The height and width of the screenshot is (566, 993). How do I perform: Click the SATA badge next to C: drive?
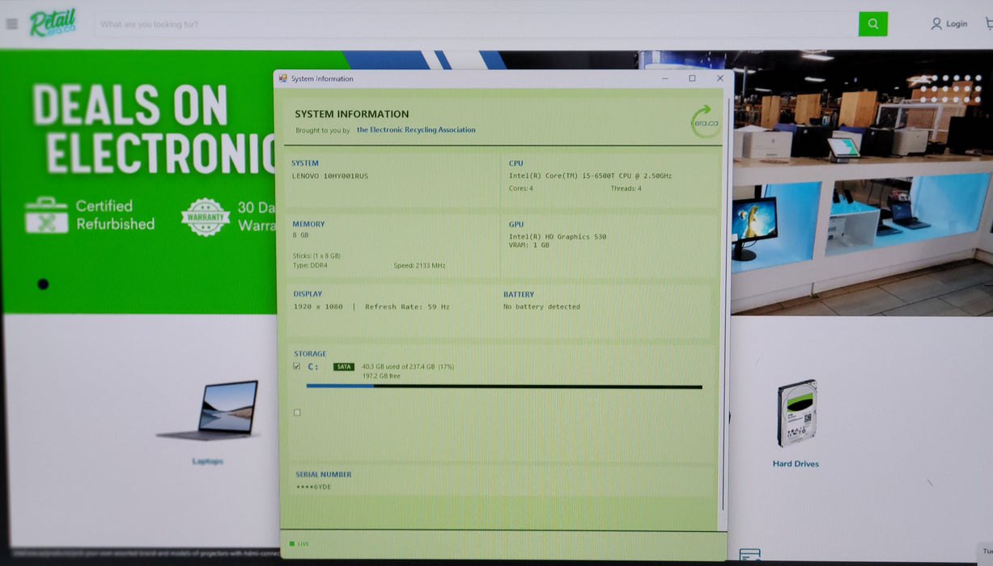[344, 367]
